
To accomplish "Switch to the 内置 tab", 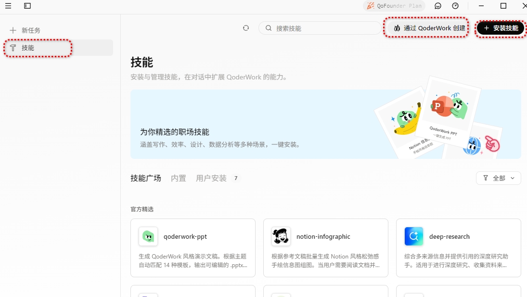I will coord(179,178).
